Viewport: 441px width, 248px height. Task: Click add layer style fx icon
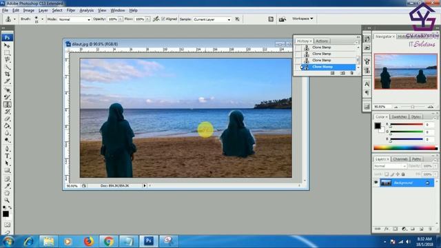(387, 229)
